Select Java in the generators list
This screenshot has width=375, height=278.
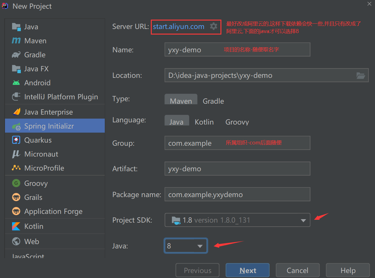[55, 27]
